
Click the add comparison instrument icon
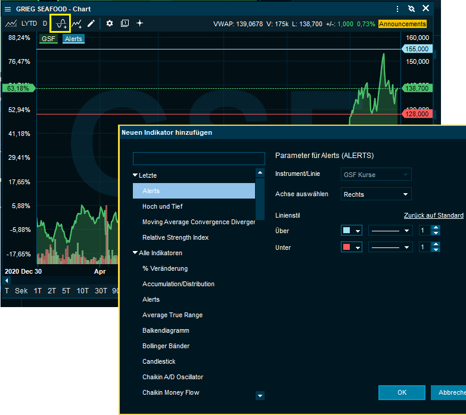pos(77,23)
